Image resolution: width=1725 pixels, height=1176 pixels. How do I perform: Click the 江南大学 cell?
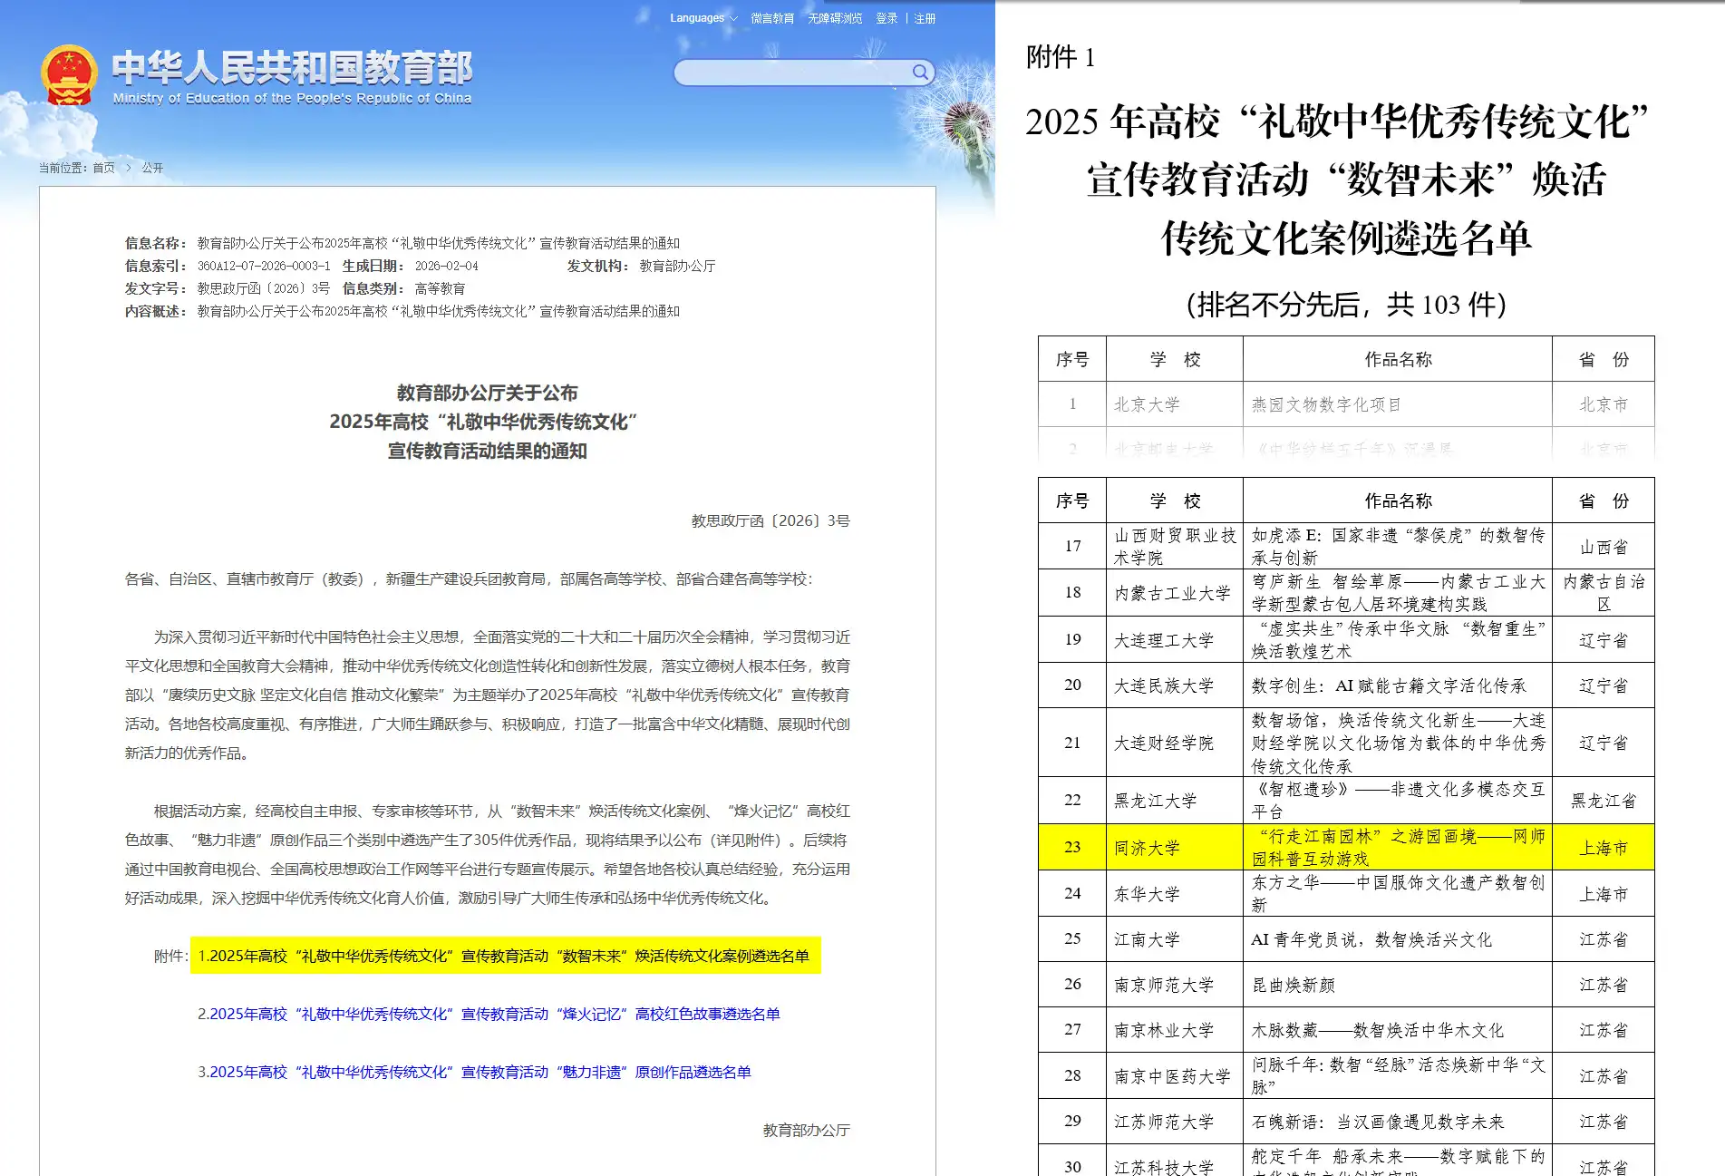pos(1174,939)
